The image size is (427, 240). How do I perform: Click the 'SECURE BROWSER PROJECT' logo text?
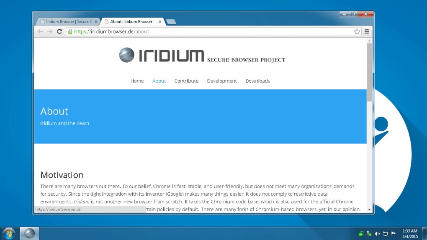[x=246, y=60]
